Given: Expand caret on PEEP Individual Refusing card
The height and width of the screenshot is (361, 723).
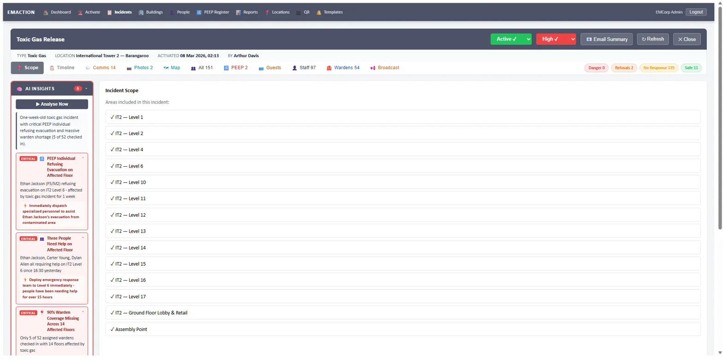Looking at the screenshot, I should (x=83, y=158).
